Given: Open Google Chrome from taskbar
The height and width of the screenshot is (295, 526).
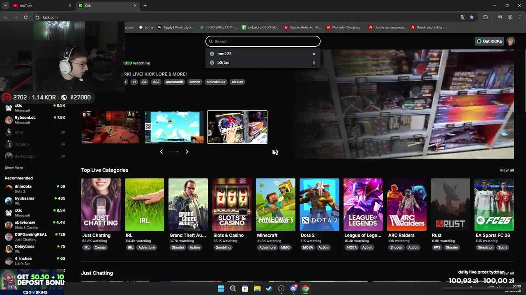Looking at the screenshot, I should point(305,288).
